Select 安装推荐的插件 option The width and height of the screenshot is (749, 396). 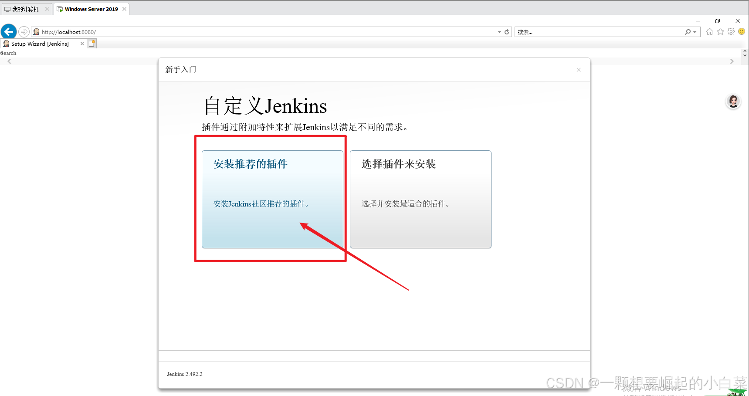(x=272, y=200)
